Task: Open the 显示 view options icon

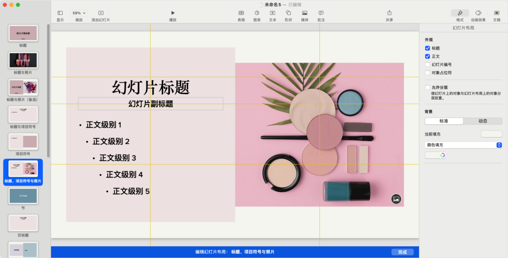Action: (60, 13)
